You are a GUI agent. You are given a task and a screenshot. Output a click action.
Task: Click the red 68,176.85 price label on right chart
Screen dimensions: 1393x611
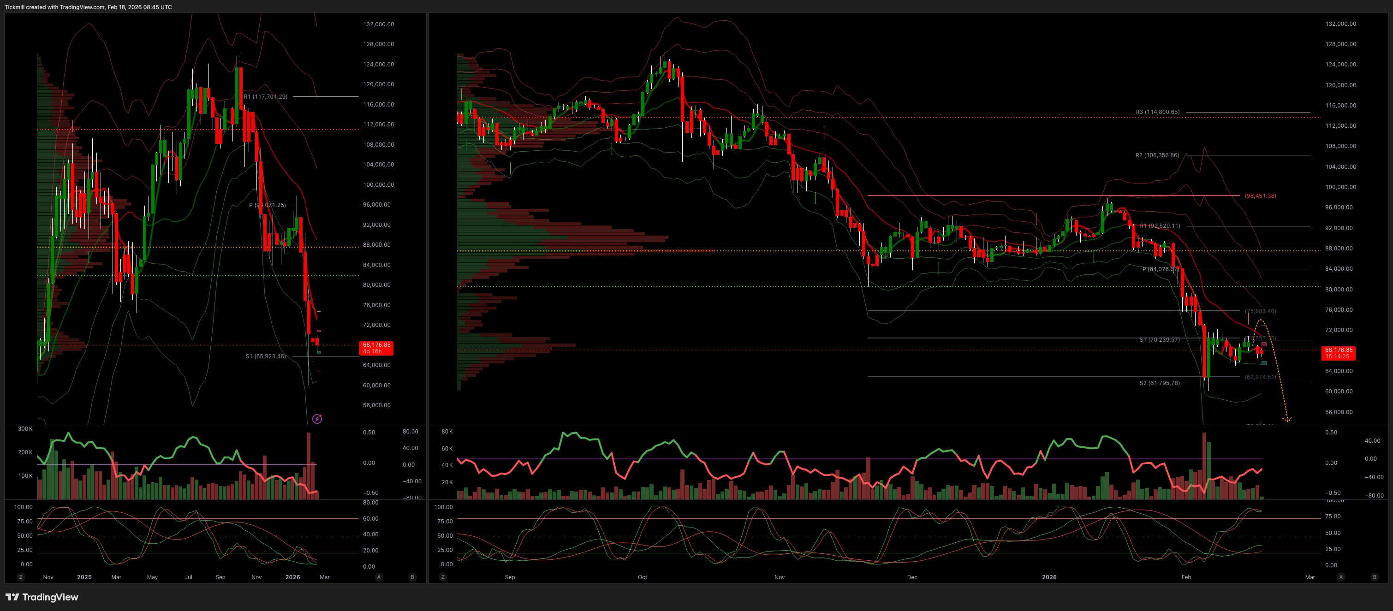pyautogui.click(x=1338, y=353)
